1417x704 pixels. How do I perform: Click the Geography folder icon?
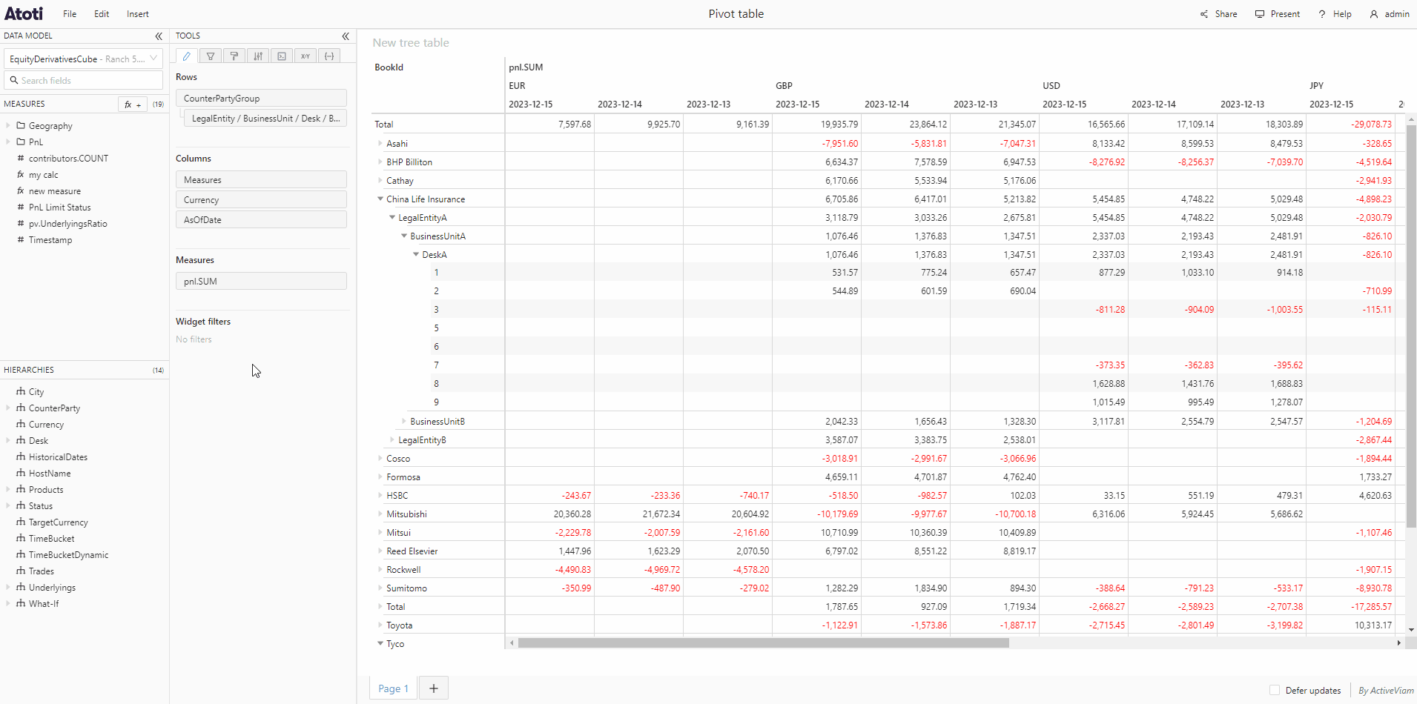pos(21,126)
